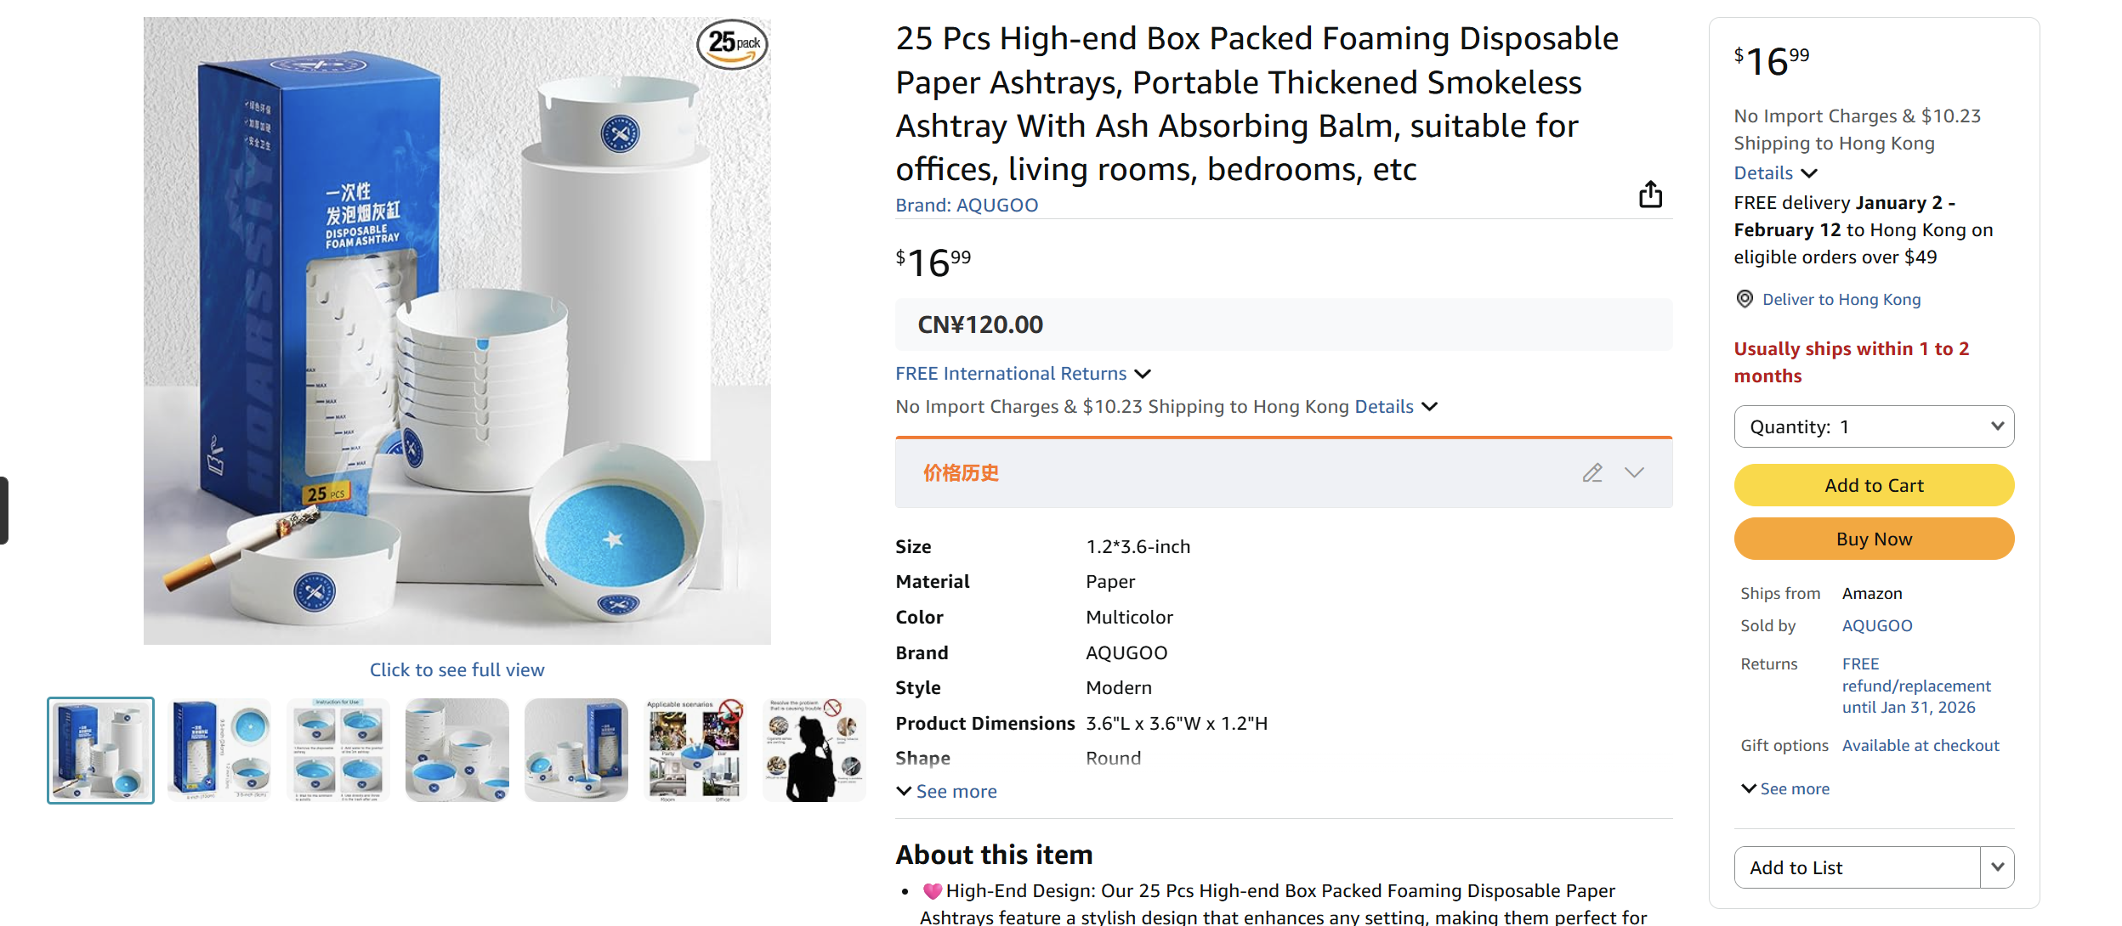
Task: Click the pencil edit icon on price history
Action: (x=1593, y=472)
